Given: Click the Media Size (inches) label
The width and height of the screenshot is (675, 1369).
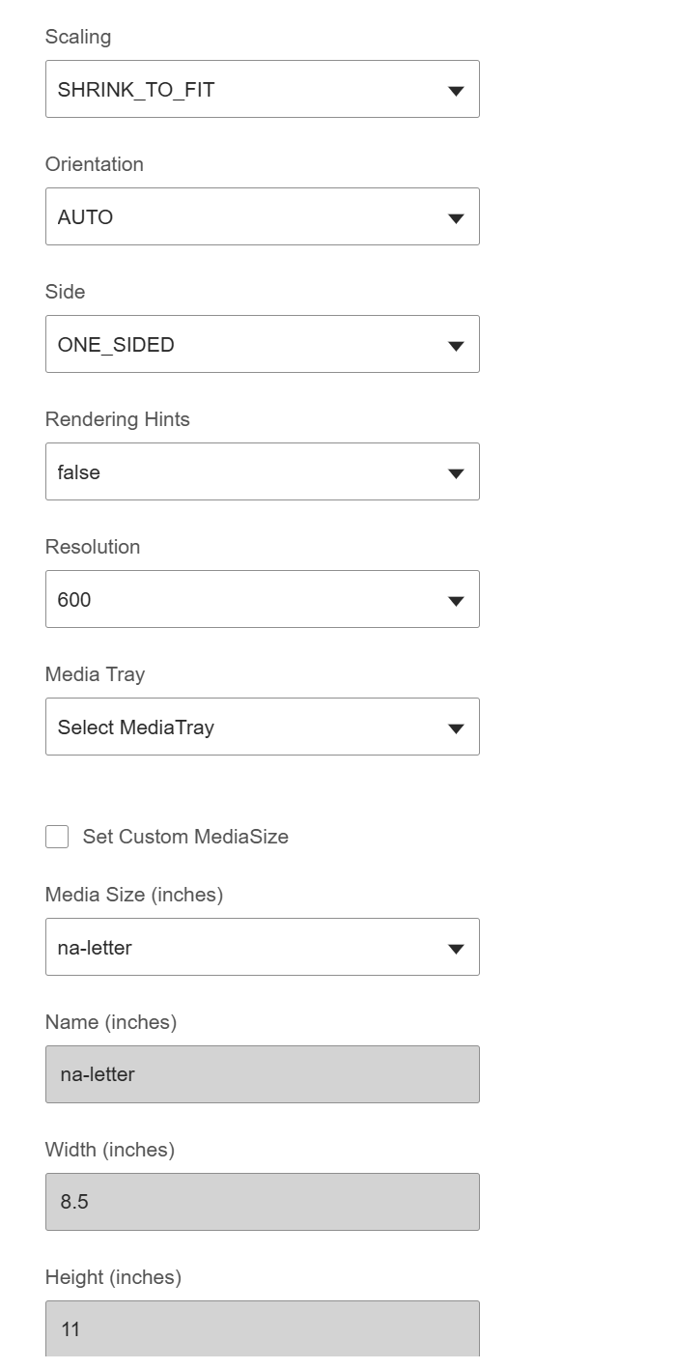Looking at the screenshot, I should [134, 895].
